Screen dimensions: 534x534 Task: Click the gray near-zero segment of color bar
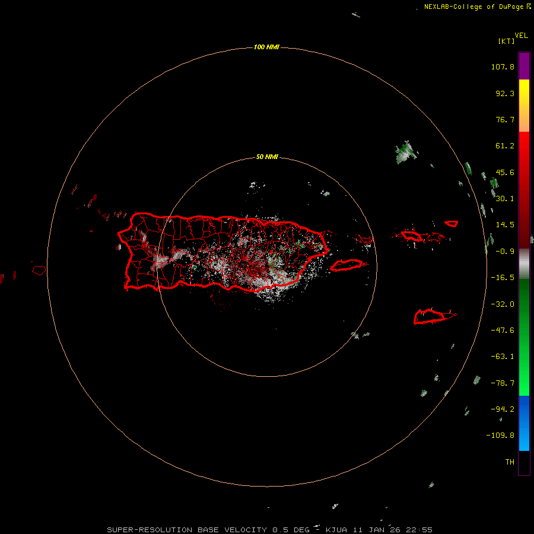[524, 264]
